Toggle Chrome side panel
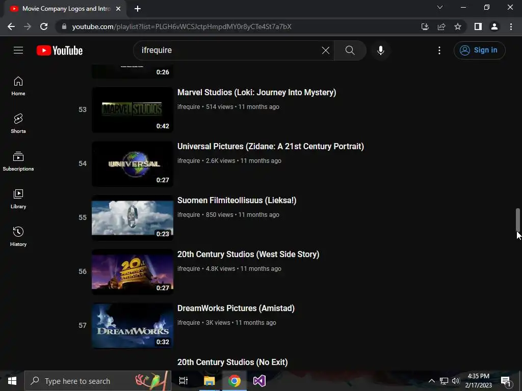The height and width of the screenshot is (391, 522). click(x=478, y=26)
